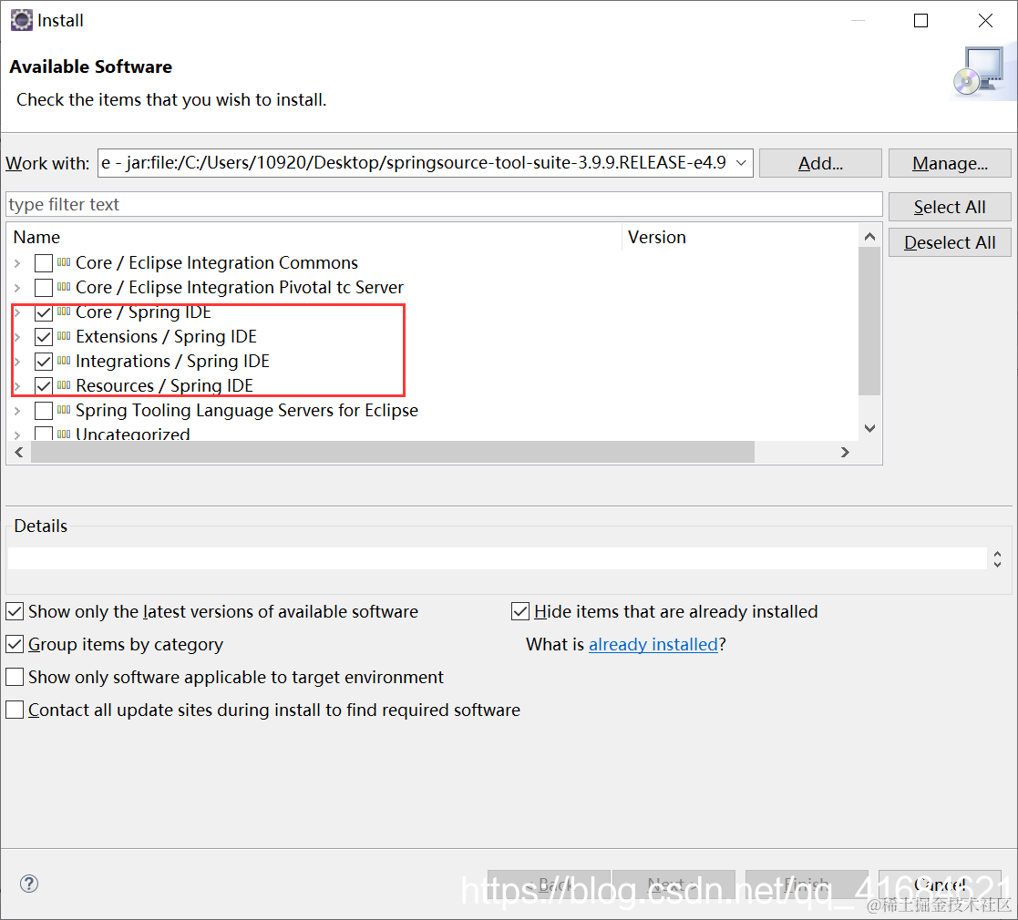Enable Show only software applicable to target environment
This screenshot has height=920, width=1018.
[15, 677]
